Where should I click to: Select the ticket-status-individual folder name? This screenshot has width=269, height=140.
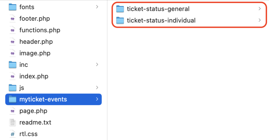(161, 20)
